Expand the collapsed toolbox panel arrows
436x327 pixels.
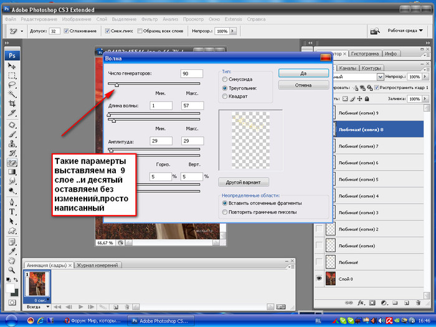[x=7, y=43]
